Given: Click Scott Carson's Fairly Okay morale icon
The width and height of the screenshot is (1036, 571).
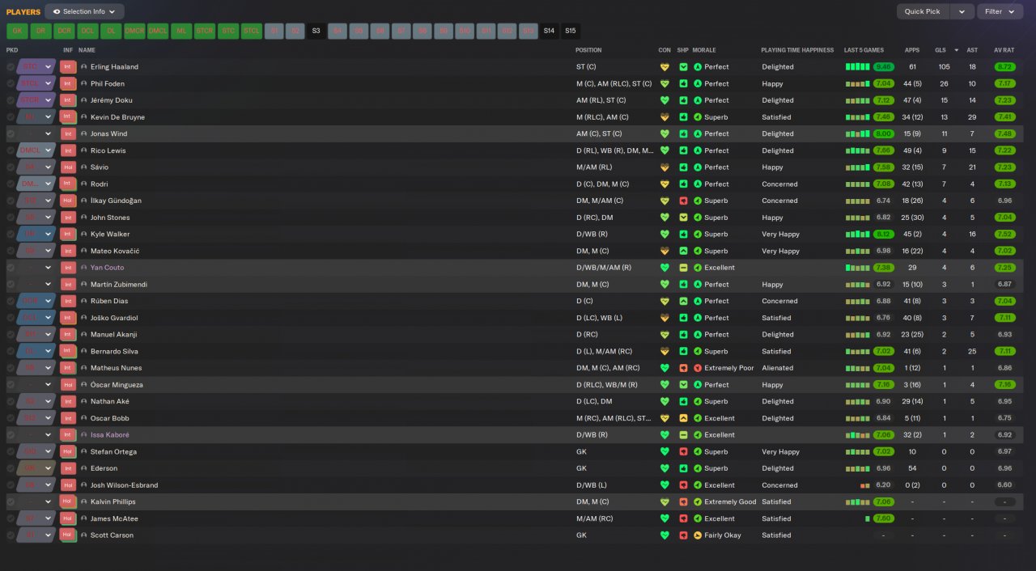Looking at the screenshot, I should (x=698, y=535).
